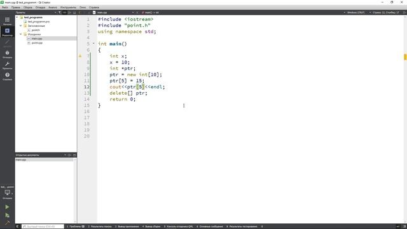Close the main.cpp document in editor toolbar
Screen dimensions: 407x229
137,13
